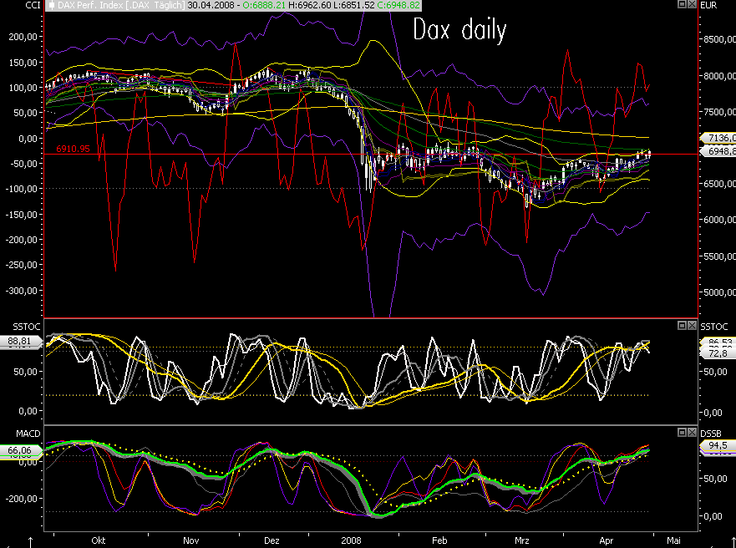Maximize the MACD indicator panel
736x548 pixels.
pyautogui.click(x=682, y=432)
